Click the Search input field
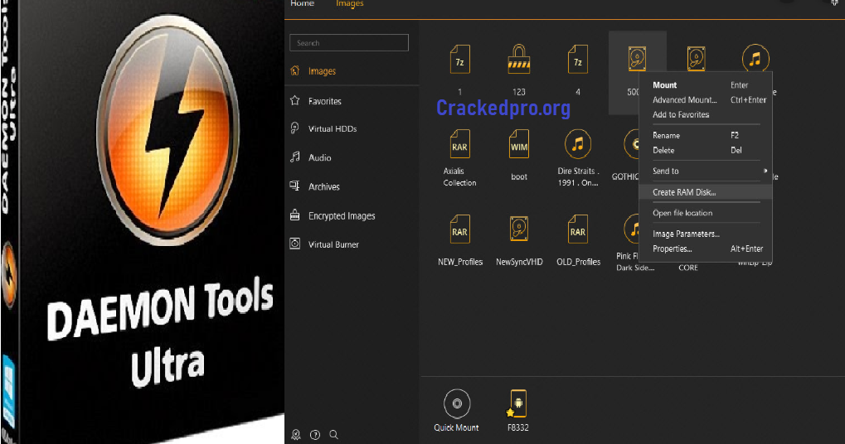The width and height of the screenshot is (845, 444). (x=348, y=42)
